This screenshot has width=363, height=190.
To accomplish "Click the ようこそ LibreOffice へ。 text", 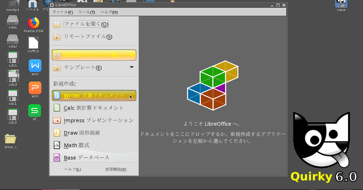I will coord(213,124).
